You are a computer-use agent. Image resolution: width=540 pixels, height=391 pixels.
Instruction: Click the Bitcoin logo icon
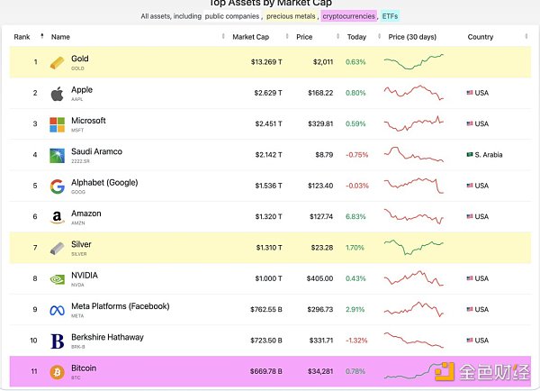click(x=57, y=371)
